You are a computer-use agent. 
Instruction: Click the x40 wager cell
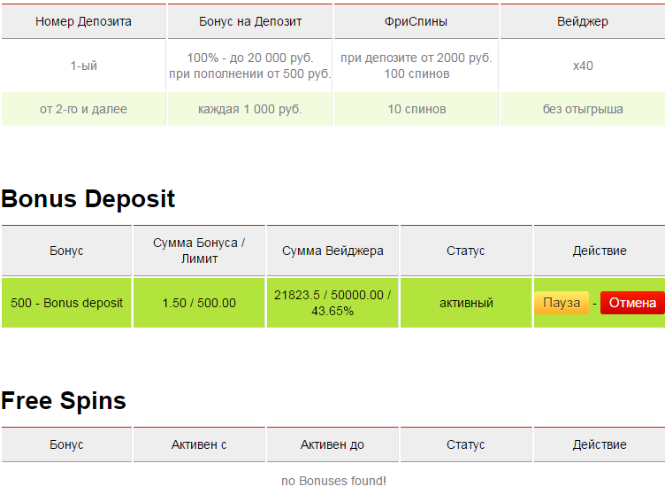(x=583, y=66)
